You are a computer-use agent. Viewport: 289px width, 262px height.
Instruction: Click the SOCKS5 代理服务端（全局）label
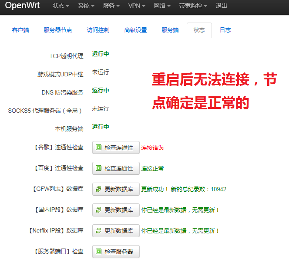tap(45, 111)
